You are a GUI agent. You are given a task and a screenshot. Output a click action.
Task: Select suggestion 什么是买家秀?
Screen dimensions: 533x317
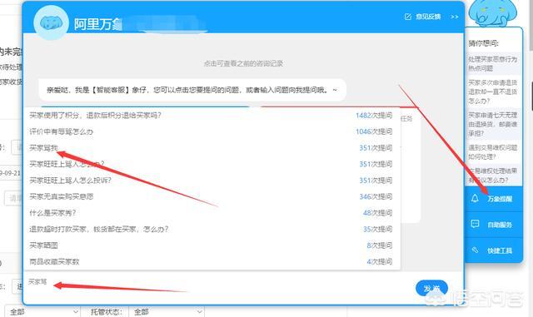click(x=52, y=213)
